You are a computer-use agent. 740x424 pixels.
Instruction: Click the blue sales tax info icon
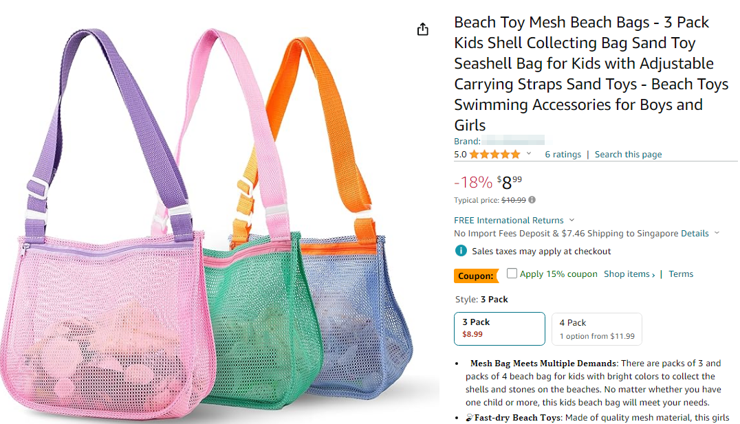461,252
